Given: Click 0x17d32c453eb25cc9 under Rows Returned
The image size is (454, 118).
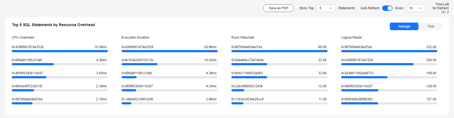Looking at the screenshot, I should pos(247,99).
